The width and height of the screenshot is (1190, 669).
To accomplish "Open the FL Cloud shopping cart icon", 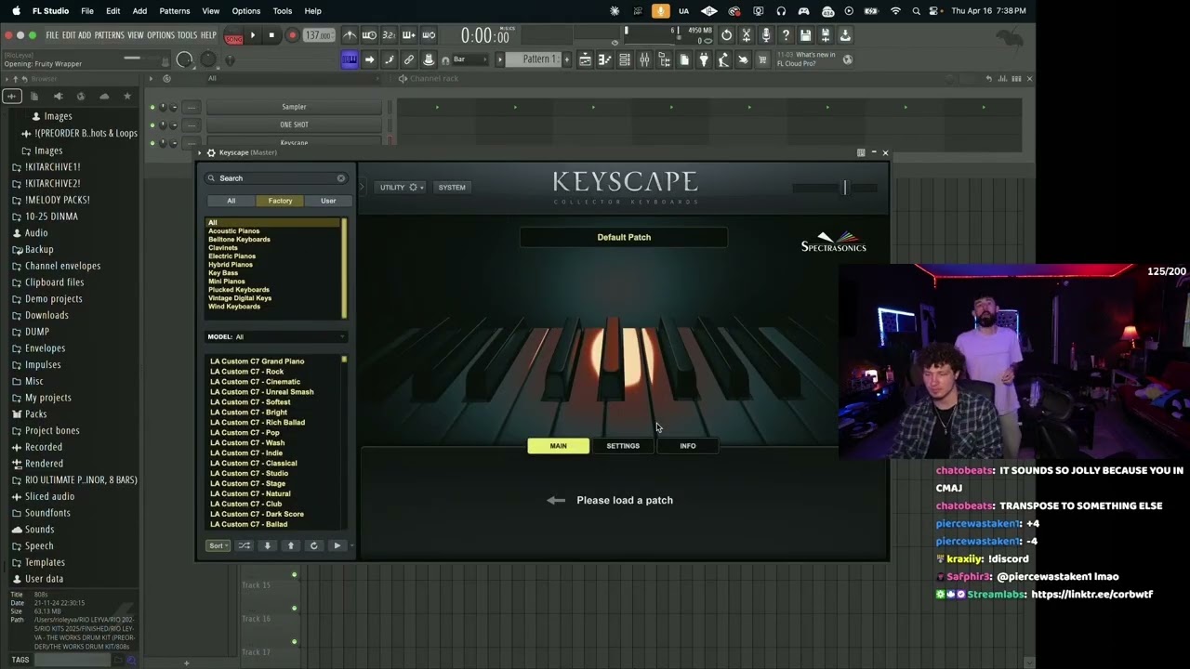I will point(761,59).
